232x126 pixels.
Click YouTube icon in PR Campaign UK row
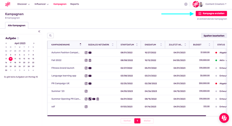(x=90, y=83)
